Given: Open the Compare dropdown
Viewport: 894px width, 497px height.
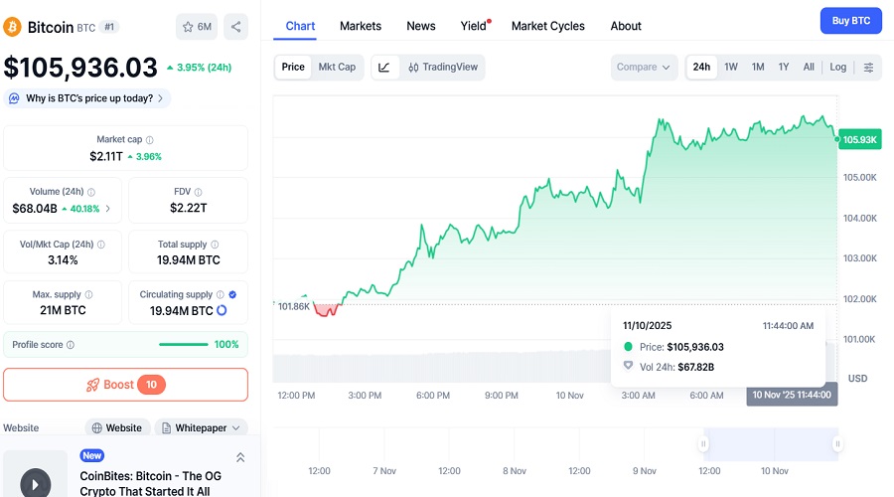Looking at the screenshot, I should pos(644,68).
